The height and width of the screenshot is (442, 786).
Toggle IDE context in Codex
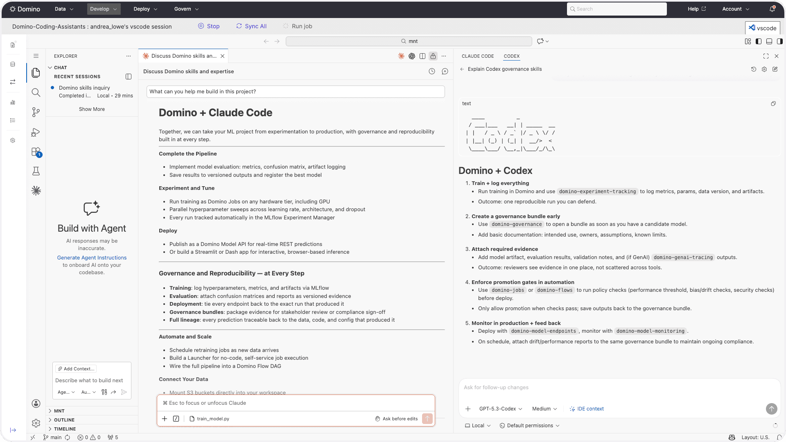587,409
